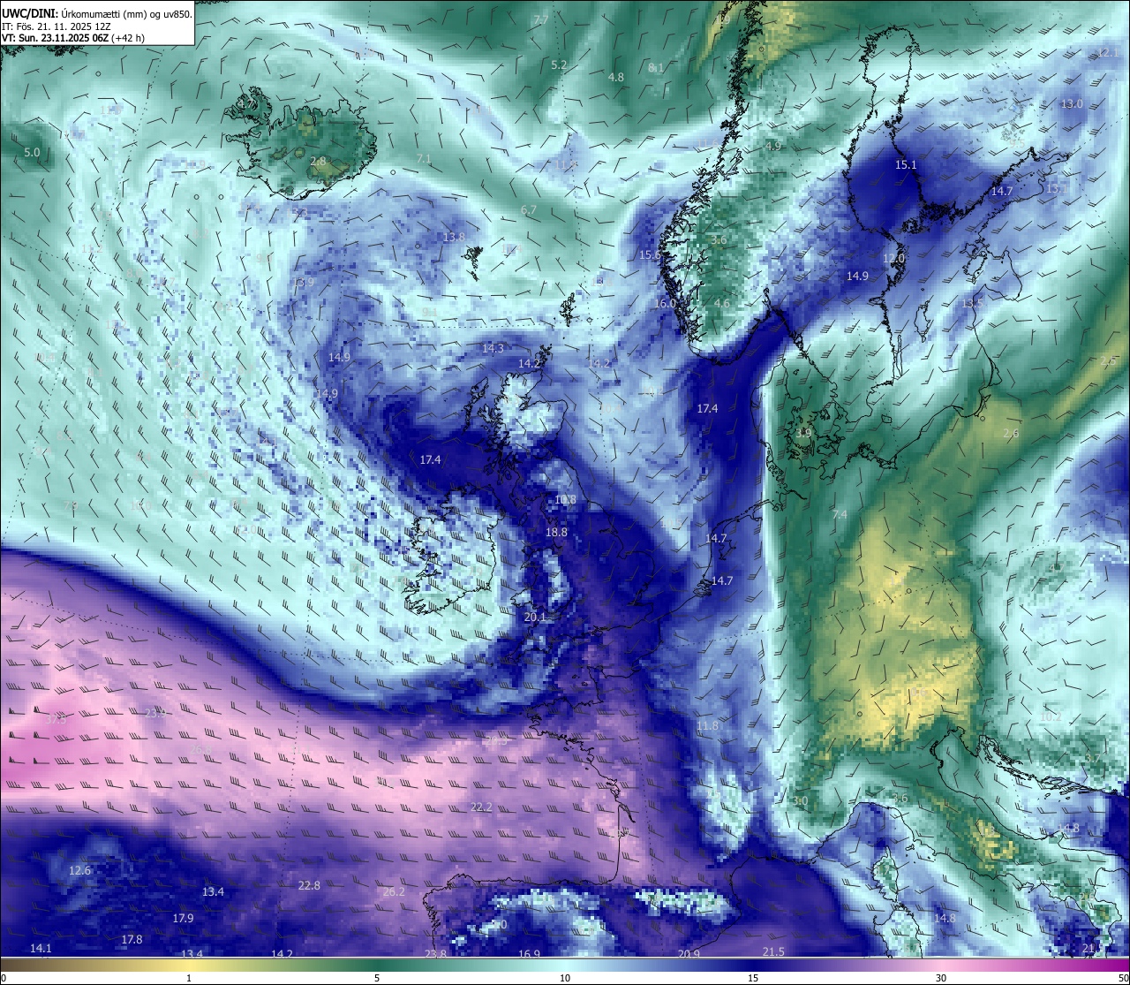Select the 14.1 value at the bottom-left corner
1130x985 pixels.
click(x=41, y=949)
